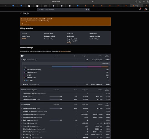Image resolution: width=149 pixels, height=139 pixels.
Task: Click Manage under Usage budget
Action: [69, 43]
